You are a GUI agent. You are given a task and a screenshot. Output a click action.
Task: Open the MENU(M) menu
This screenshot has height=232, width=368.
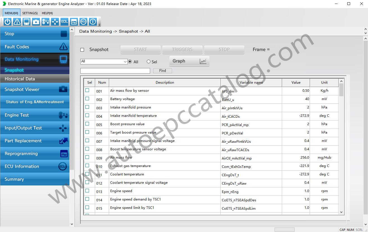tap(11, 13)
